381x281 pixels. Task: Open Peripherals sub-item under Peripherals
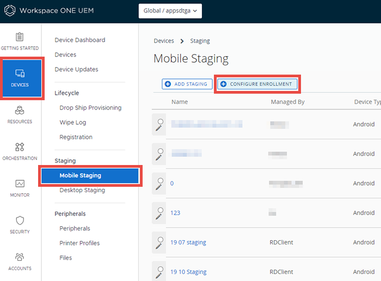[75, 229]
